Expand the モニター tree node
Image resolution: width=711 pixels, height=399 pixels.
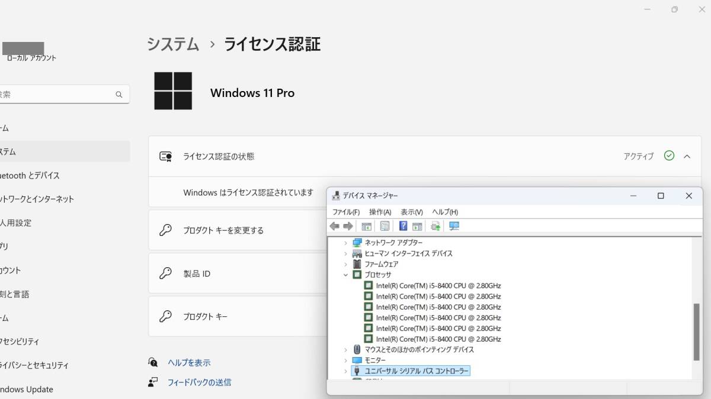click(346, 361)
